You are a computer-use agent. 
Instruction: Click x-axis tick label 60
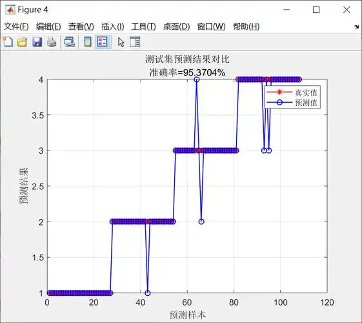(x=187, y=302)
